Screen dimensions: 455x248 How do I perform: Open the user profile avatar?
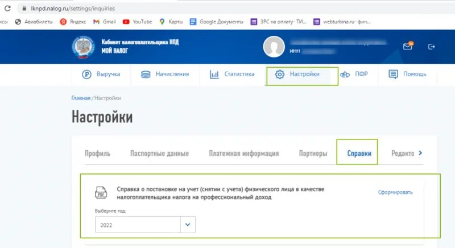pyautogui.click(x=274, y=47)
